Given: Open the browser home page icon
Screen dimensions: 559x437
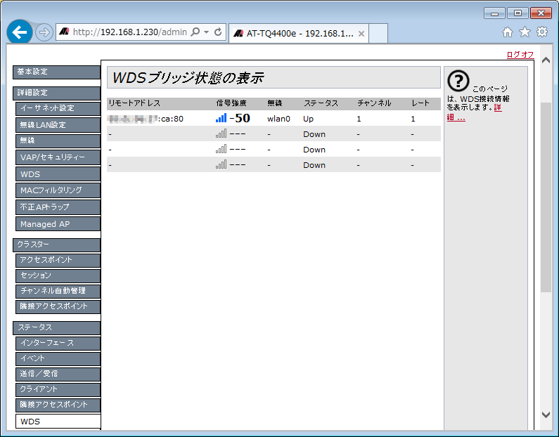Looking at the screenshot, I should point(508,32).
